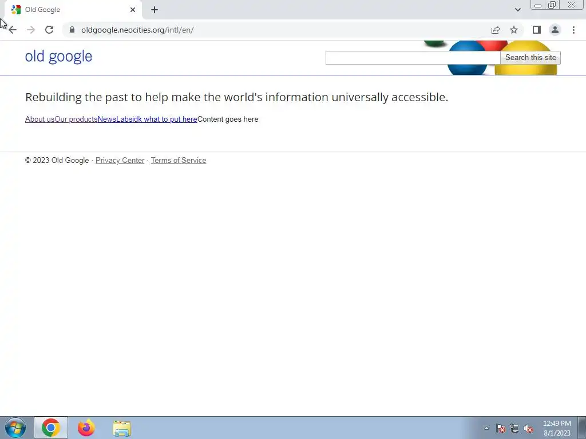Click the © 2023 Old Google text

pyautogui.click(x=57, y=161)
